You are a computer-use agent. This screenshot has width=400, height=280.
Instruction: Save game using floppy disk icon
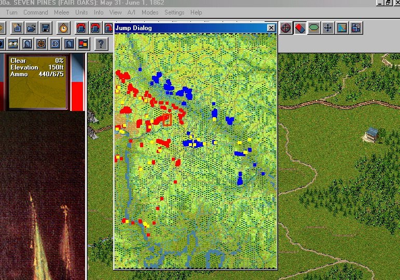pyautogui.click(x=45, y=28)
